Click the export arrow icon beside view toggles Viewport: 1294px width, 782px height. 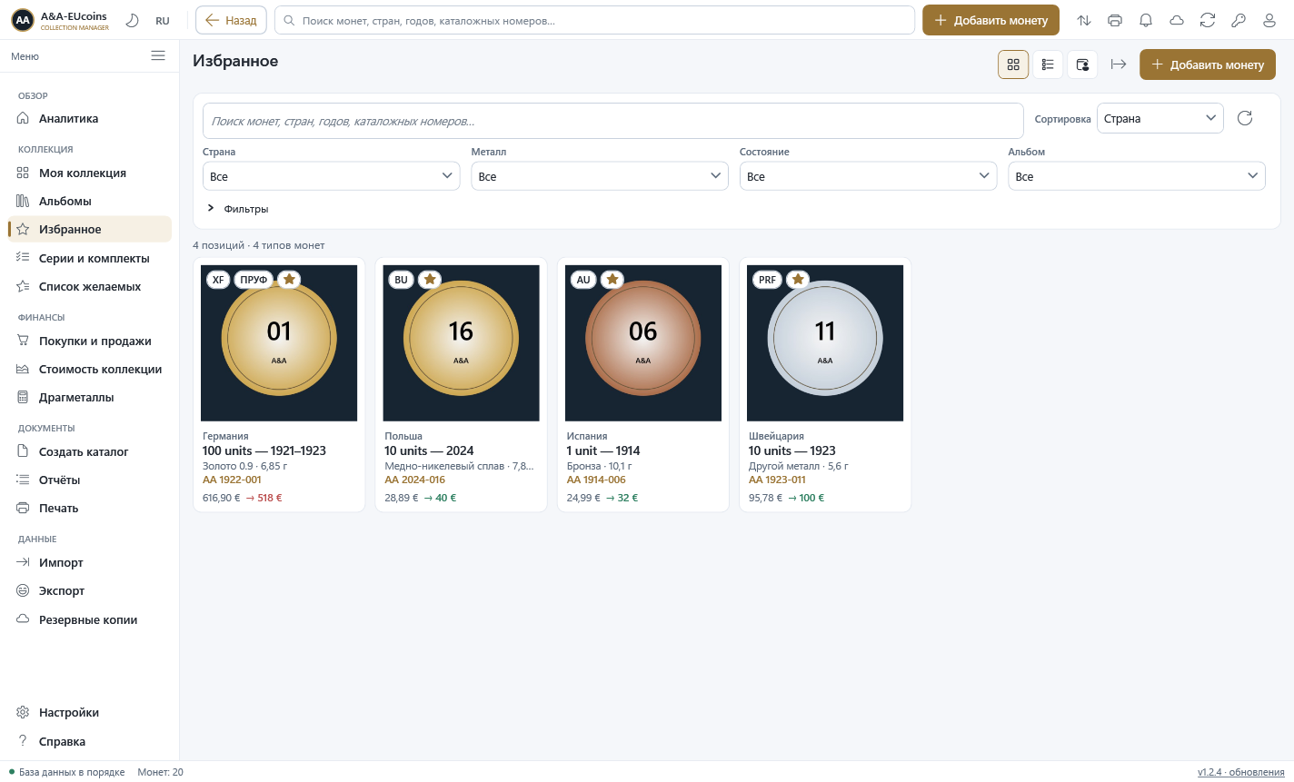click(1119, 64)
